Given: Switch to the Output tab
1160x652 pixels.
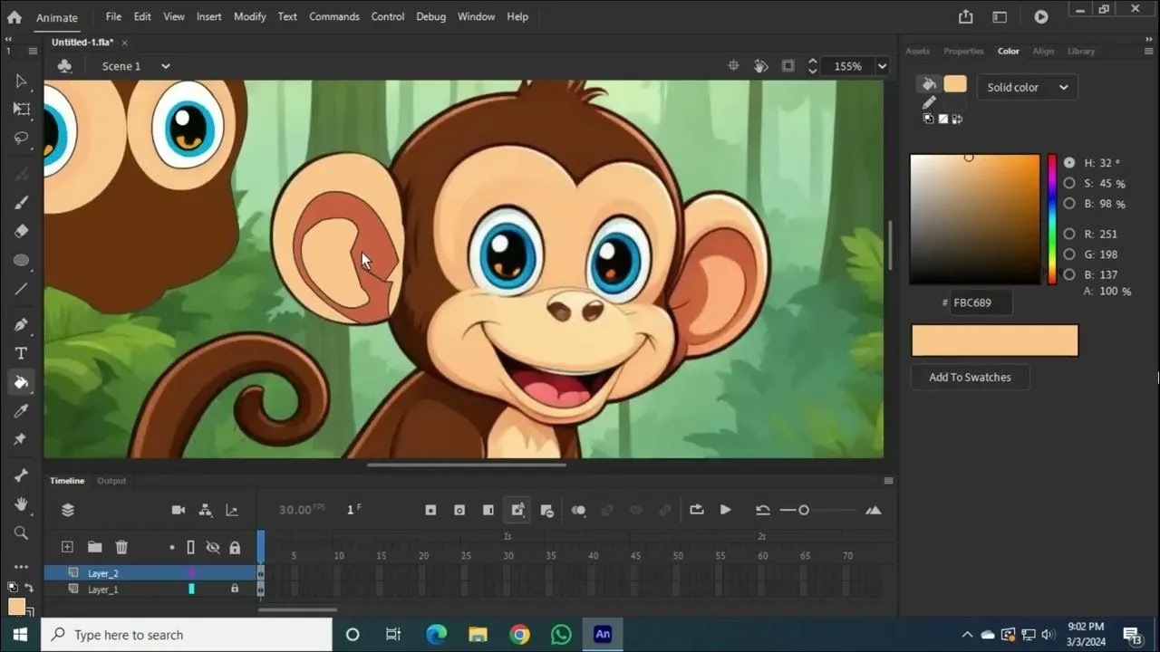Looking at the screenshot, I should pyautogui.click(x=111, y=481).
